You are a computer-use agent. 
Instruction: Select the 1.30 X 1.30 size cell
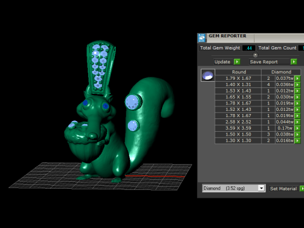click(x=238, y=141)
